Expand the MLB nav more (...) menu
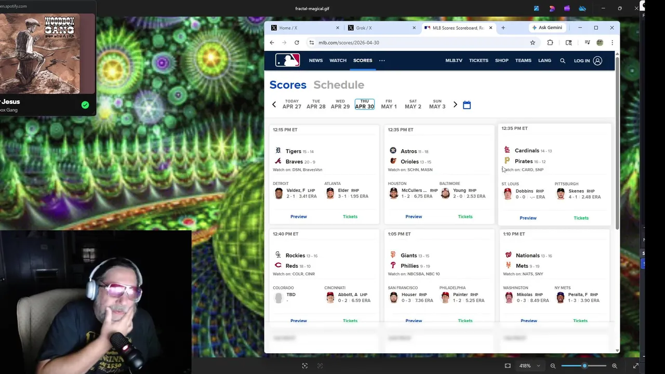This screenshot has height=374, width=665. point(382,61)
